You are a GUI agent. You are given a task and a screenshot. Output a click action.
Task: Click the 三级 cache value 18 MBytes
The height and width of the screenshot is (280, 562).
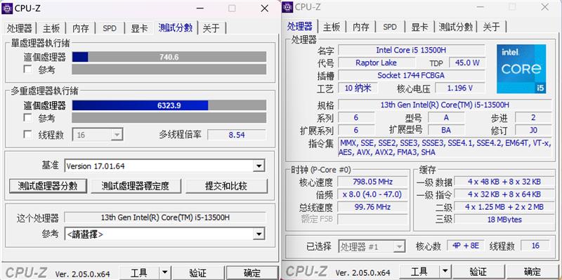(x=504, y=220)
